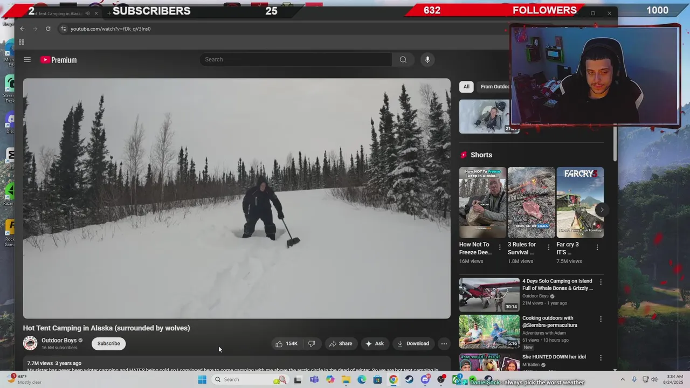Open Task View from taskbar
This screenshot has height=388, width=690.
[x=298, y=379]
